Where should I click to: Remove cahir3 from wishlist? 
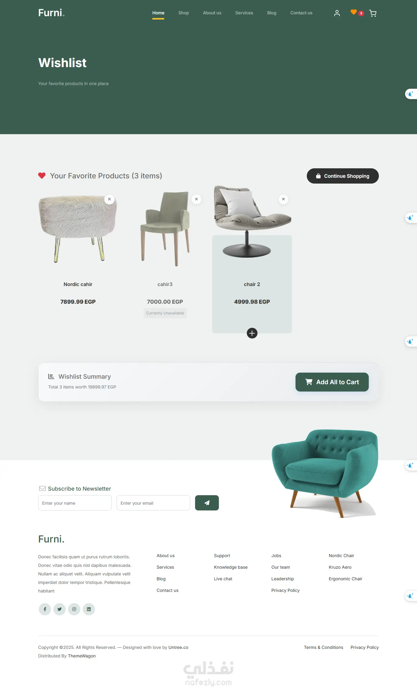point(196,199)
